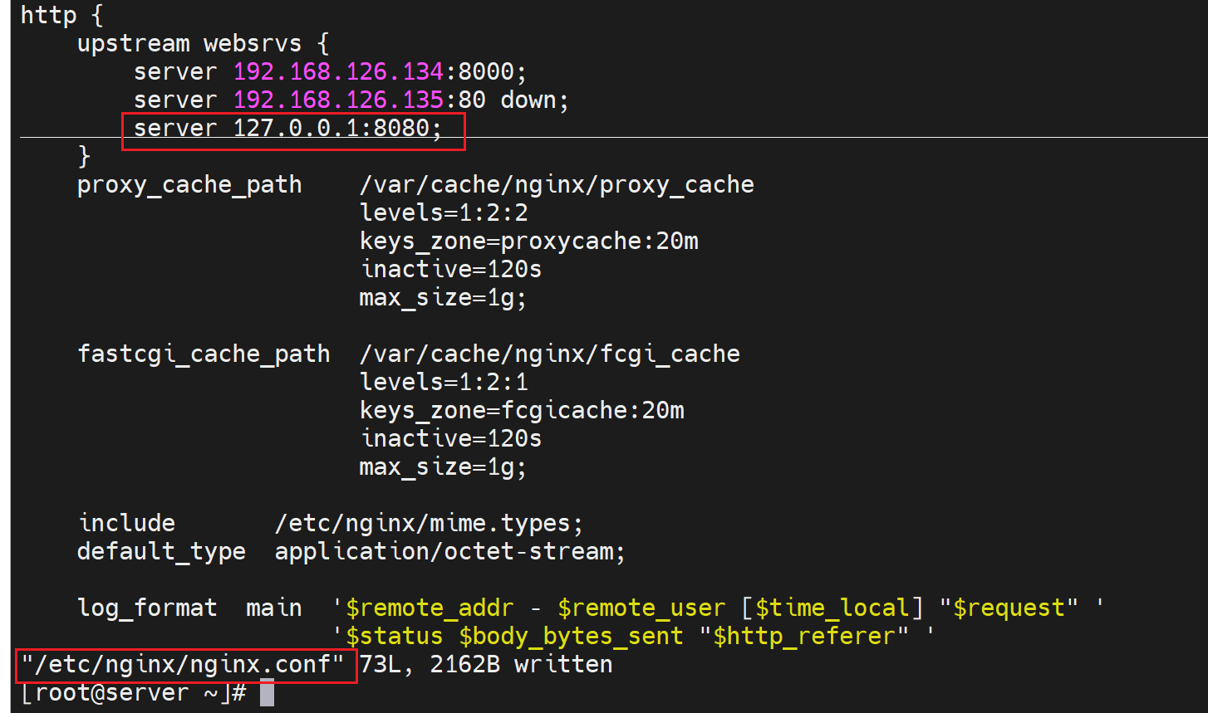The image size is (1208, 713).
Task: Click the keys_zone=fcgicache:20m parameter
Action: (x=522, y=410)
